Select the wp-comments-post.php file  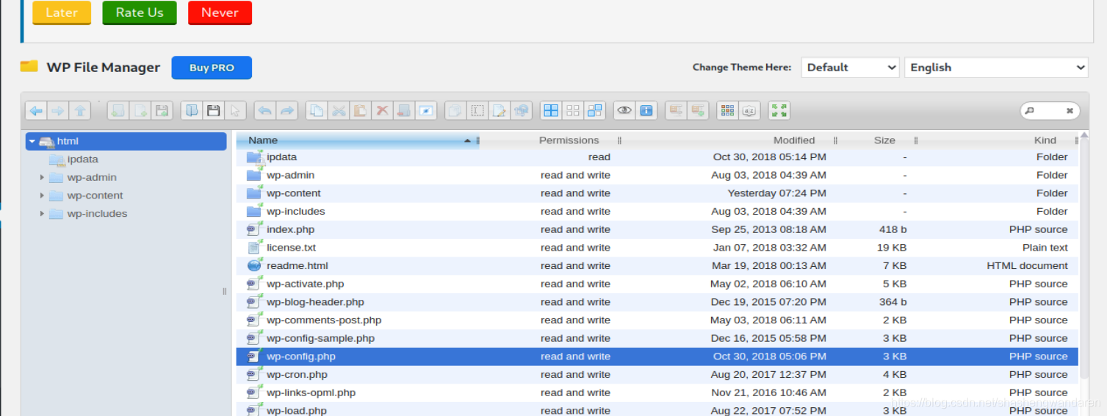pos(657,320)
